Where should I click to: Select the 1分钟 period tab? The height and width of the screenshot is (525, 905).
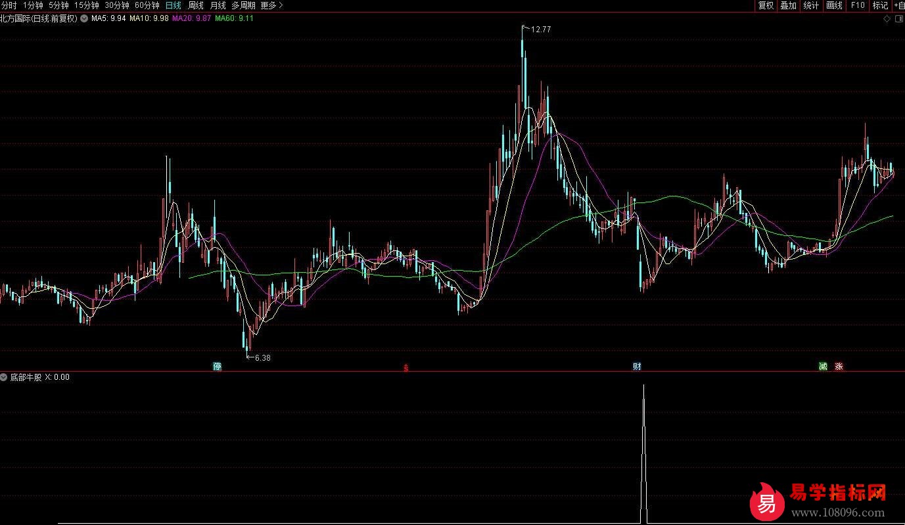[x=32, y=5]
